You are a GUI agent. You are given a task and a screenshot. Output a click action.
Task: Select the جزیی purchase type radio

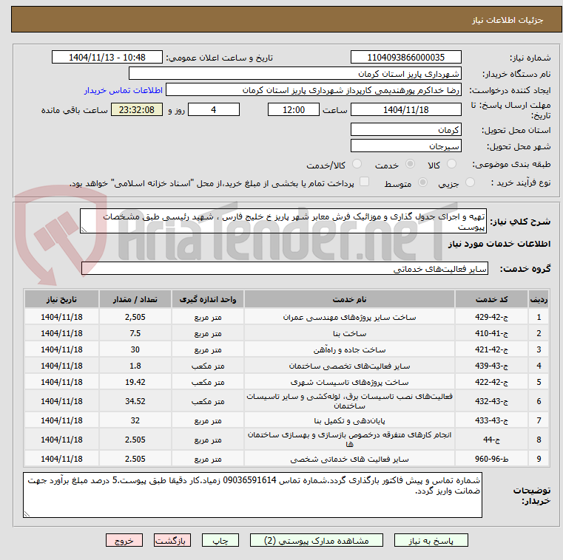470,182
